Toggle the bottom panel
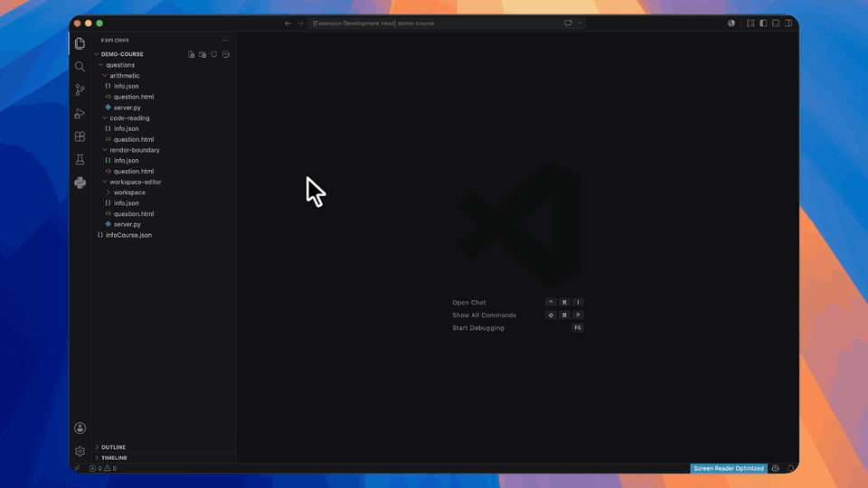Screen dimensions: 868x488 (x=776, y=23)
